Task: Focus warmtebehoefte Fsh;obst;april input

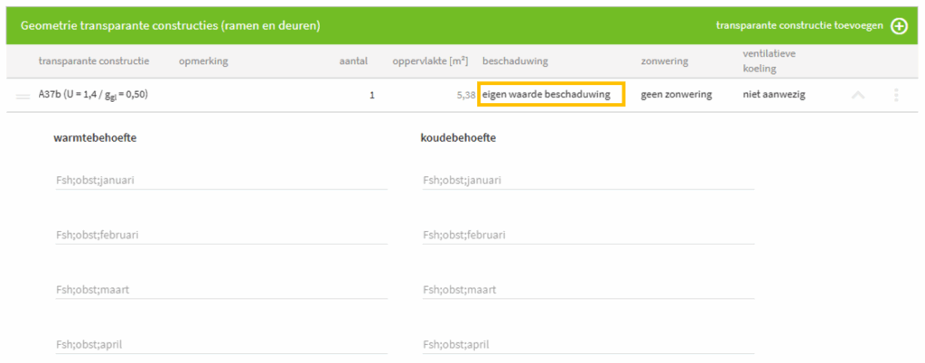Action: pyautogui.click(x=221, y=344)
